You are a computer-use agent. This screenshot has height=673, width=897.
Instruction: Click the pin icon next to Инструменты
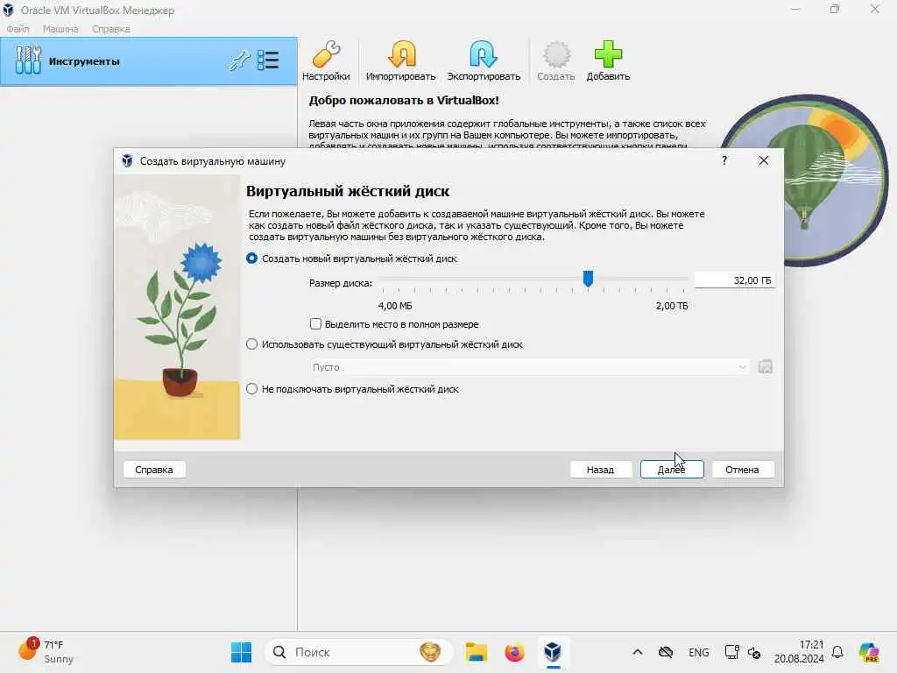(x=239, y=60)
